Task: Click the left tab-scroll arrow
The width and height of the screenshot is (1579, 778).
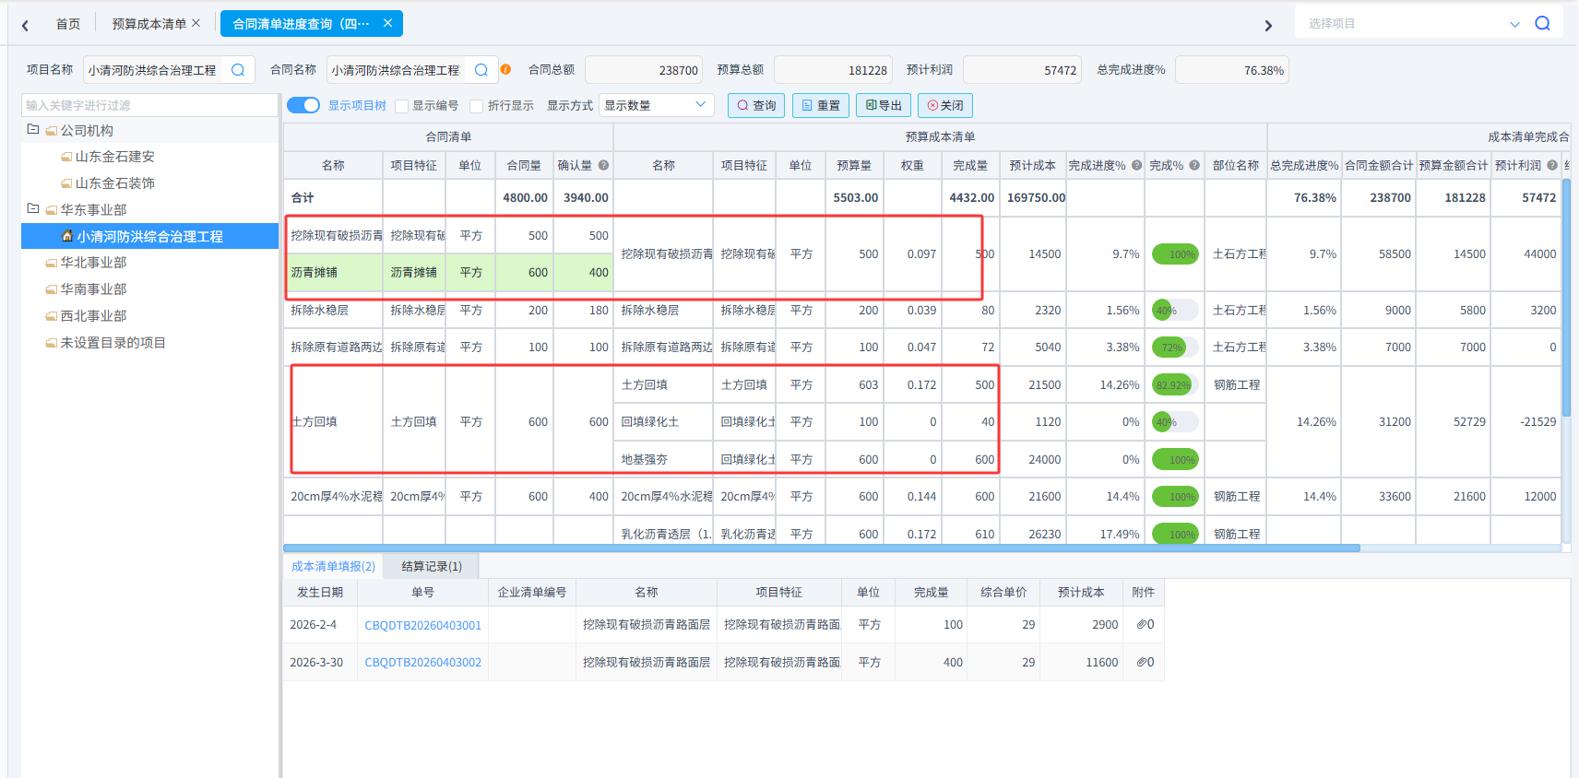Action: click(x=25, y=25)
